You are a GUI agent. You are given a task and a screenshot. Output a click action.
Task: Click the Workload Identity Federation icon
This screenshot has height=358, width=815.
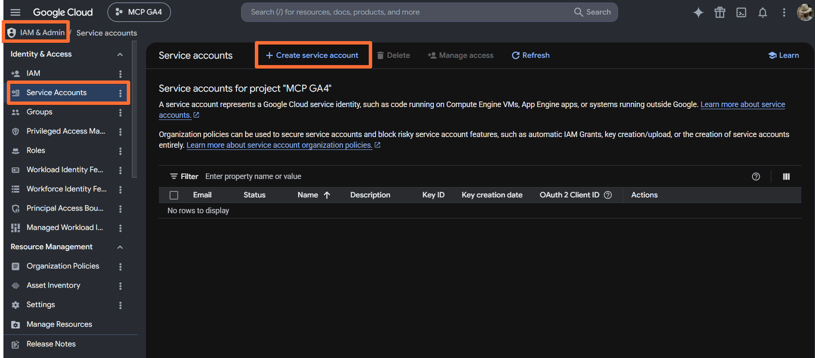(15, 170)
